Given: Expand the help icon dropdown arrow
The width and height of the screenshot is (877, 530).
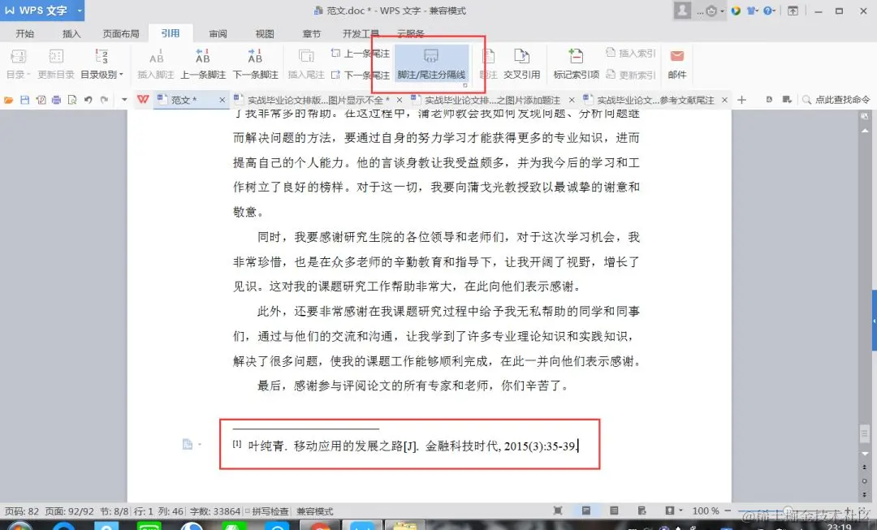Looking at the screenshot, I should tap(775, 11).
